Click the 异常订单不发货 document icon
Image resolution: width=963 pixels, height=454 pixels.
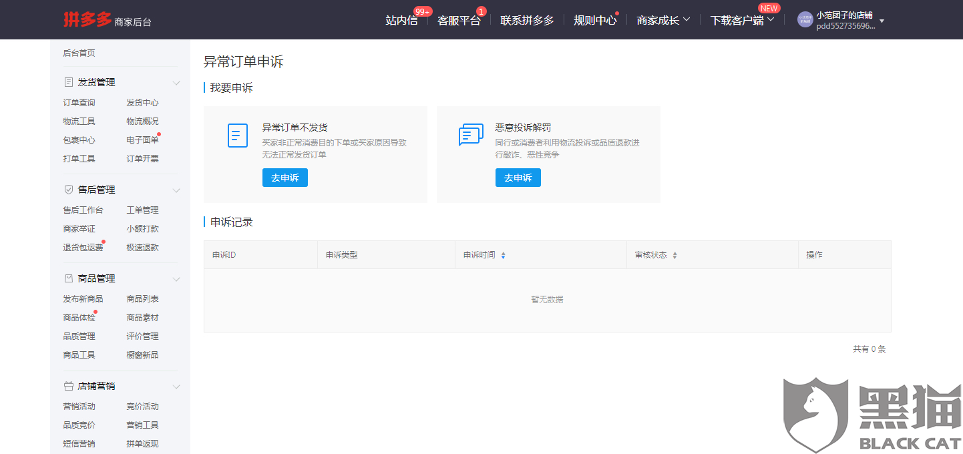pyautogui.click(x=237, y=136)
